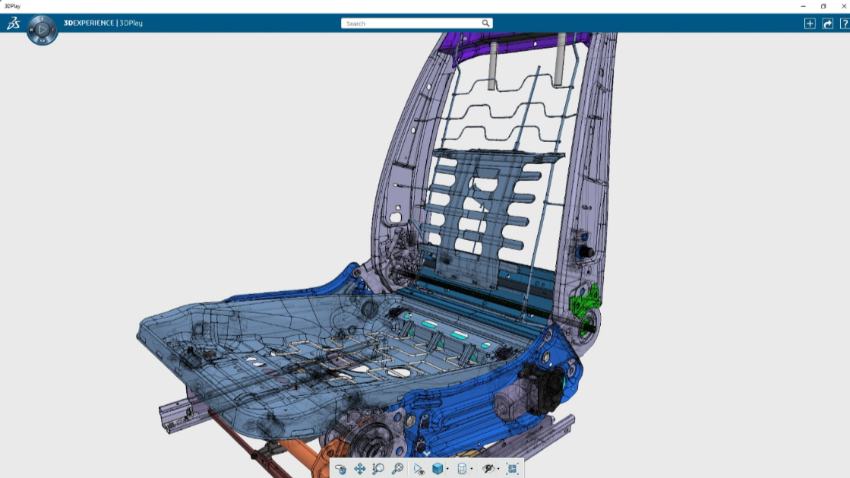Screen dimensions: 850x478
Task: Activate the Pan (four-arrow) tool
Action: (x=360, y=469)
